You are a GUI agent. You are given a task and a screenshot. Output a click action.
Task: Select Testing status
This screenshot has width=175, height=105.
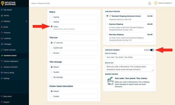(x=51, y=22)
